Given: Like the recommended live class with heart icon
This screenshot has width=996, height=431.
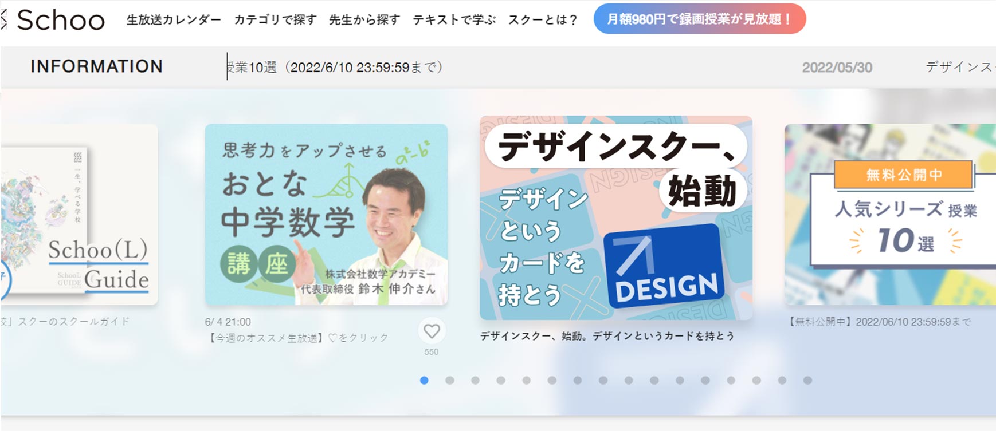Looking at the screenshot, I should pyautogui.click(x=432, y=331).
